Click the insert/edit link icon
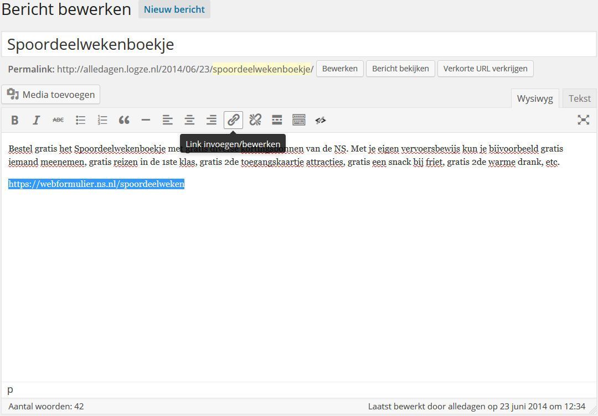Image resolution: width=598 pixels, height=416 pixels. click(233, 120)
